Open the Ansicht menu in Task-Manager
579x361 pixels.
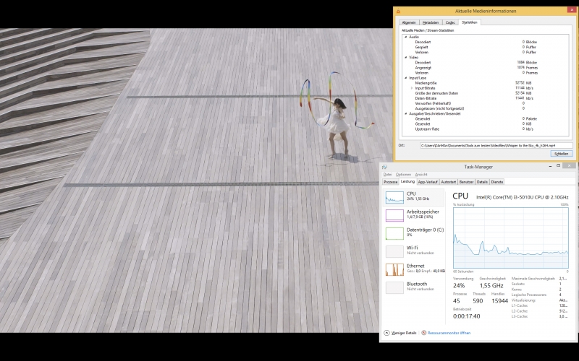coord(421,175)
